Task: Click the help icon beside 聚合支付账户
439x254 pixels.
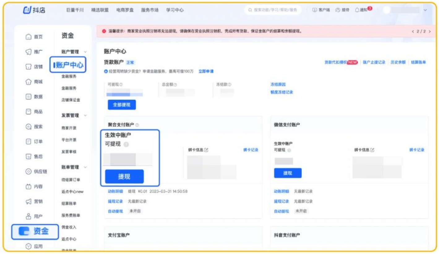Action: (137, 125)
